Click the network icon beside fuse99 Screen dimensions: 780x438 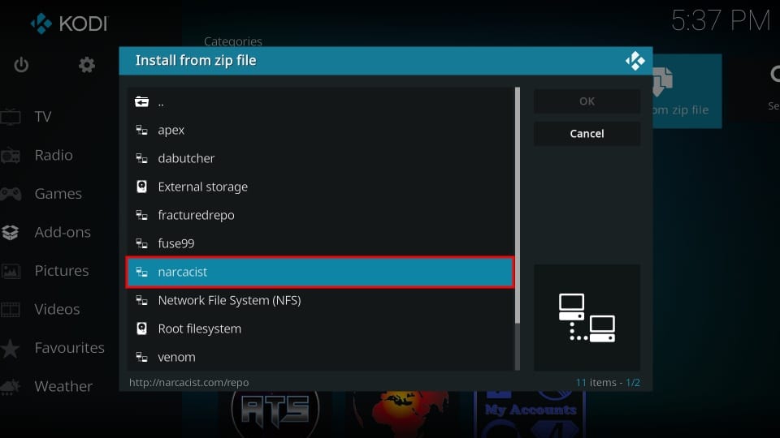click(141, 243)
